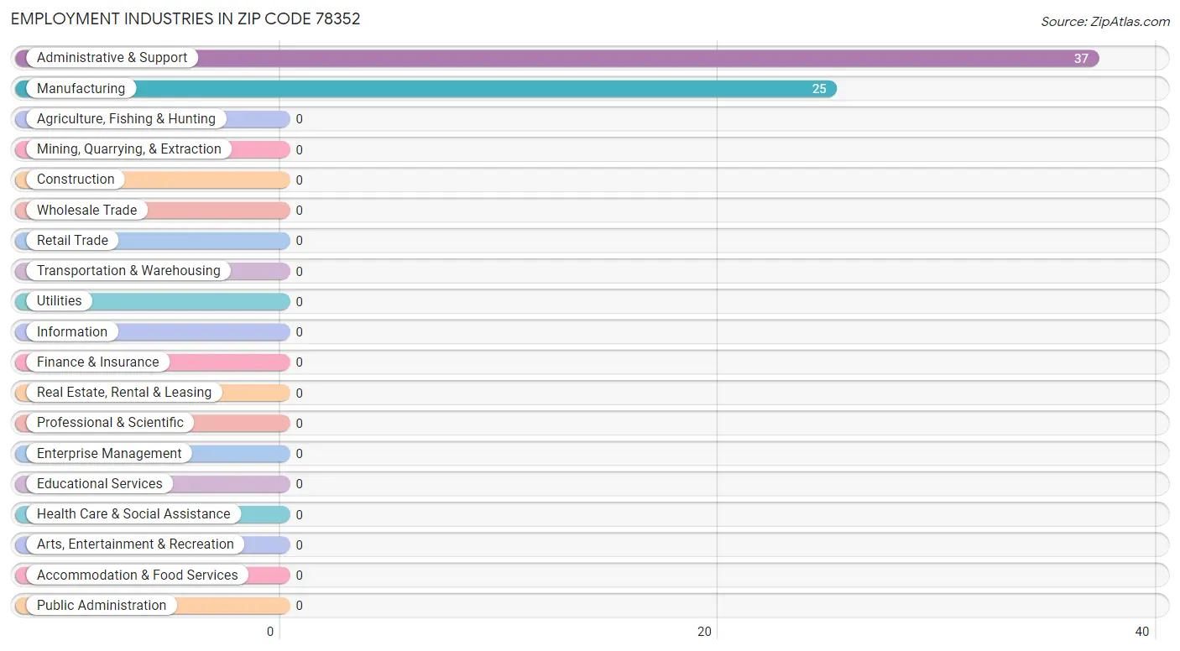Click the Wholesale Trade label

click(x=86, y=210)
